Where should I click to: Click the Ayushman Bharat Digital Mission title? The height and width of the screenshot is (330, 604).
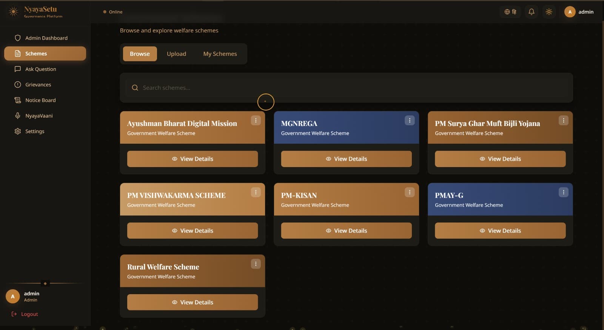(x=182, y=123)
